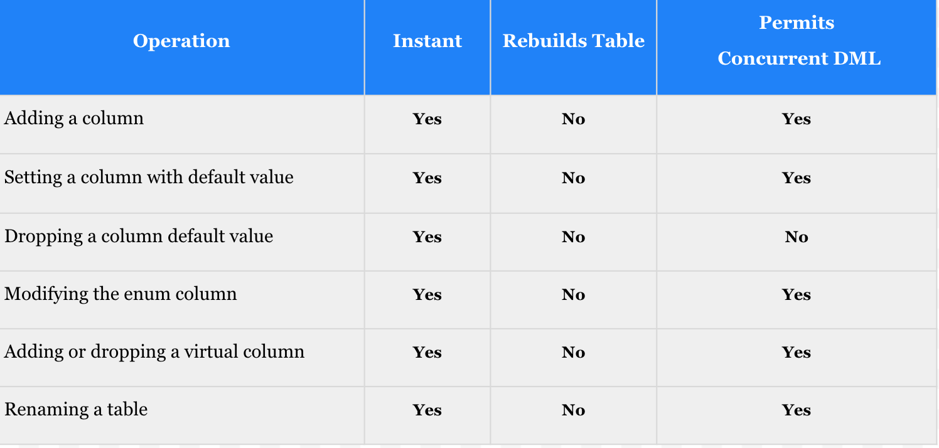Select Rebuilds Table value for 'Renaming a table'

tap(573, 410)
